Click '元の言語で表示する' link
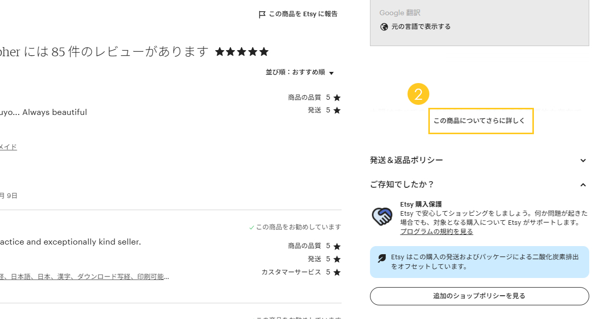609x319 pixels. pyautogui.click(x=421, y=27)
